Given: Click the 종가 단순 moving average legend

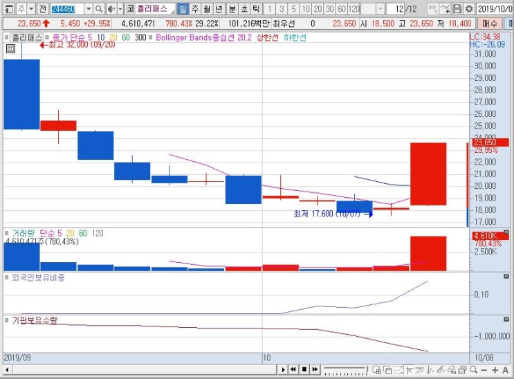Looking at the screenshot, I should click(72, 37).
